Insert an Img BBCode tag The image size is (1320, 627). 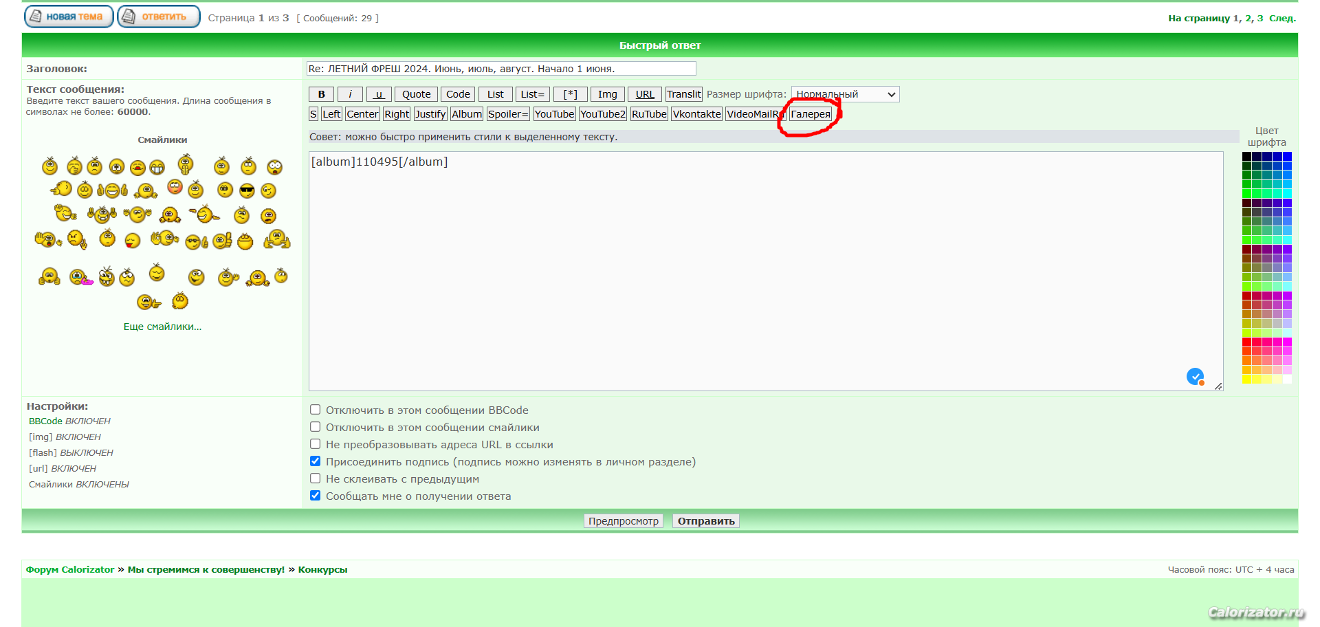[607, 94]
